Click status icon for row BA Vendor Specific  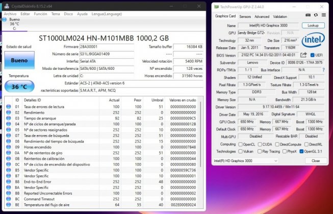9,188
